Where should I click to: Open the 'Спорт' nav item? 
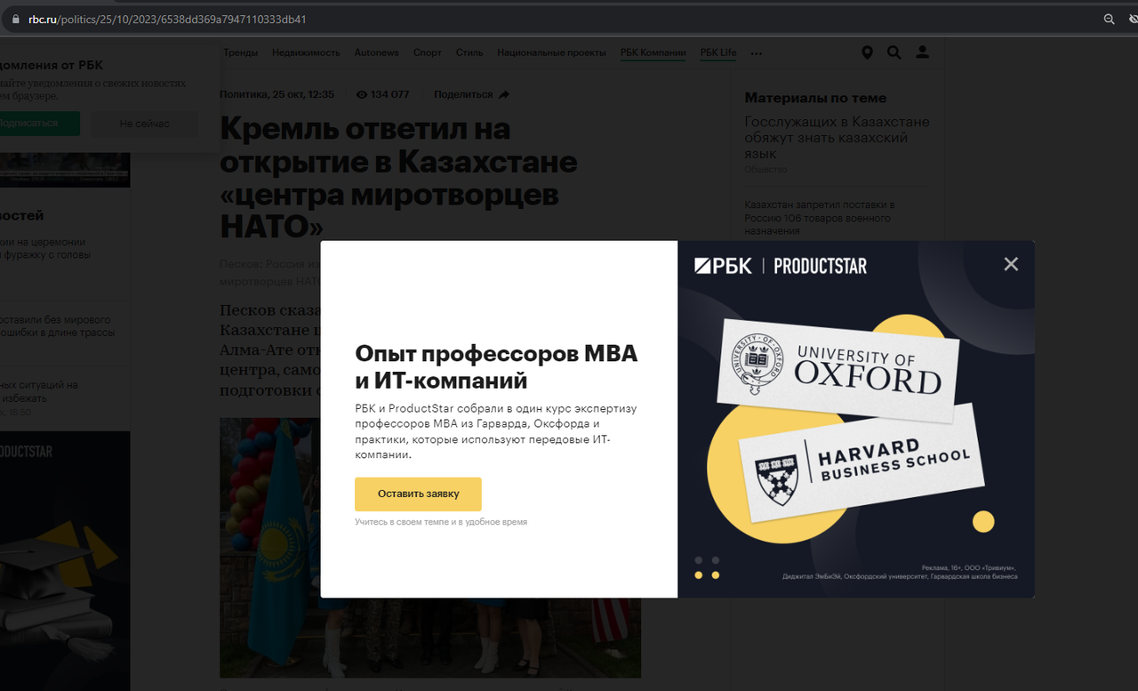(427, 52)
